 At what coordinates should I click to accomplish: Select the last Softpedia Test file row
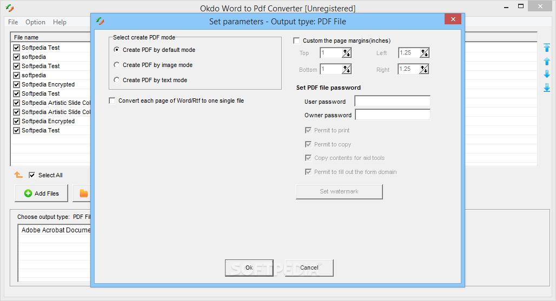tap(52, 130)
